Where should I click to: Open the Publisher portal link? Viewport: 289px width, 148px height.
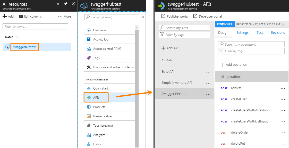(175, 17)
